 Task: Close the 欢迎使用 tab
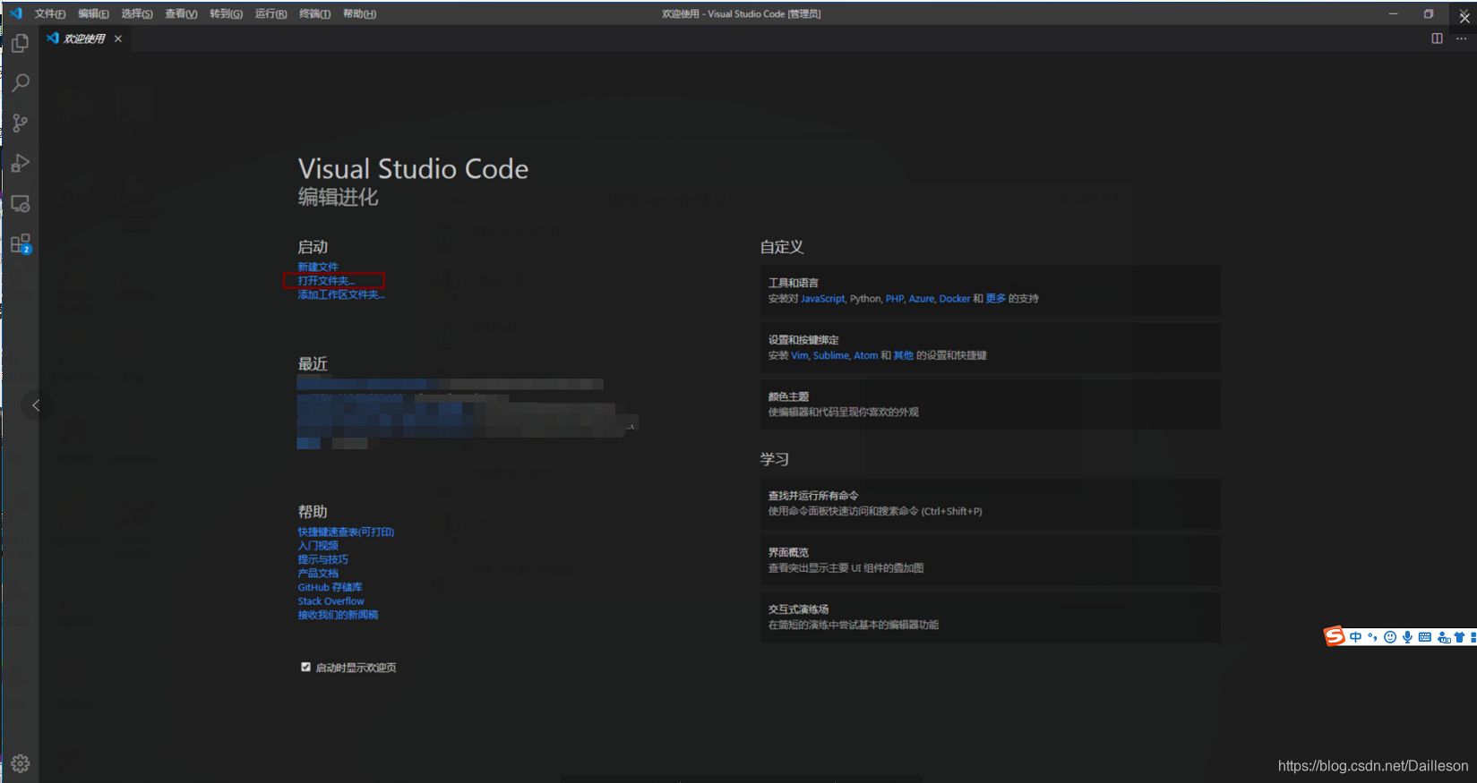pyautogui.click(x=118, y=38)
